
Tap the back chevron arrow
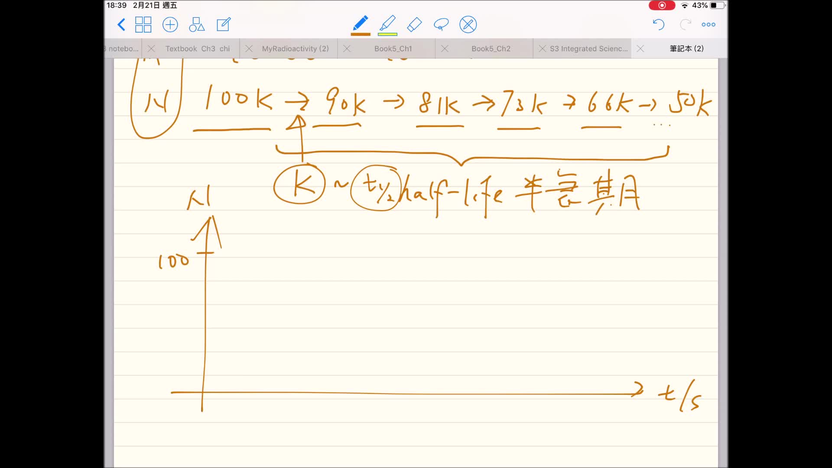(x=121, y=25)
